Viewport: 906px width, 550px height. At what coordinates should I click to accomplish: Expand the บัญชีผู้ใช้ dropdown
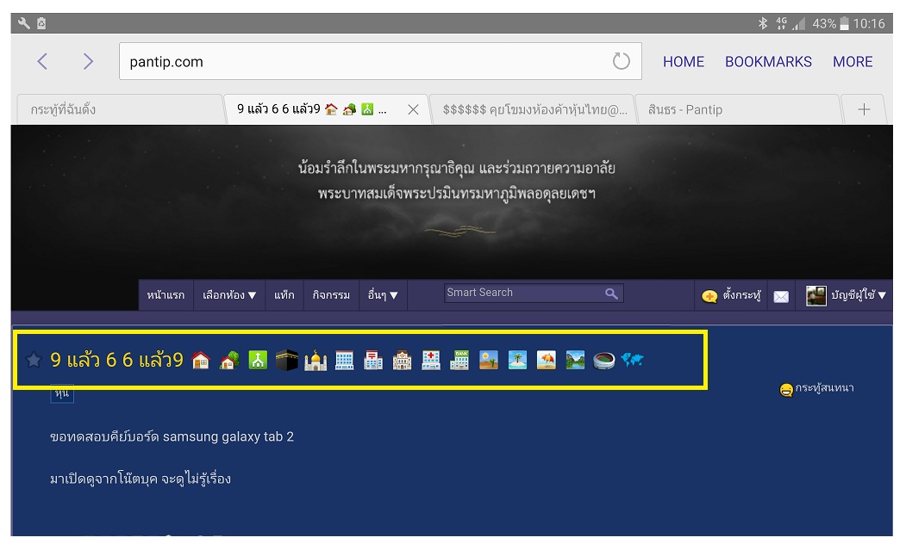[x=858, y=295]
